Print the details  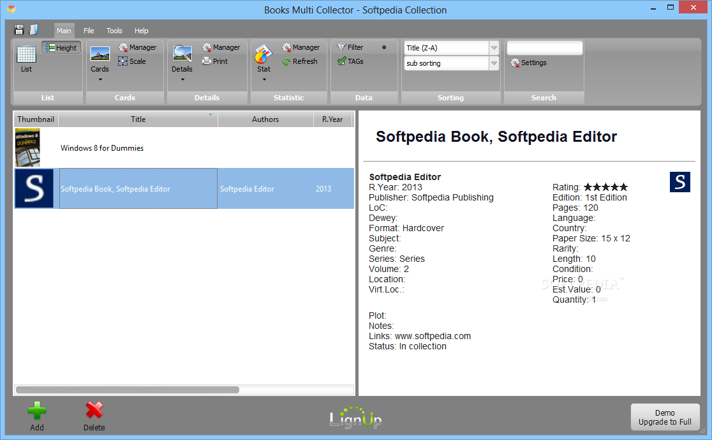point(215,61)
